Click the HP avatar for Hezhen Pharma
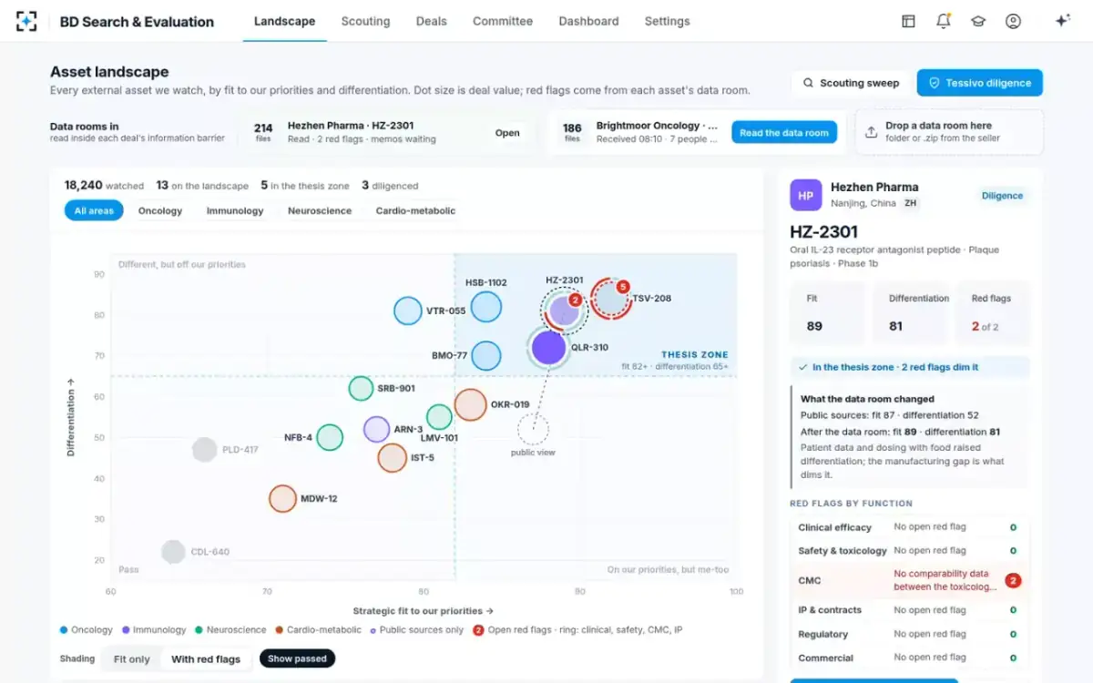 pos(806,195)
